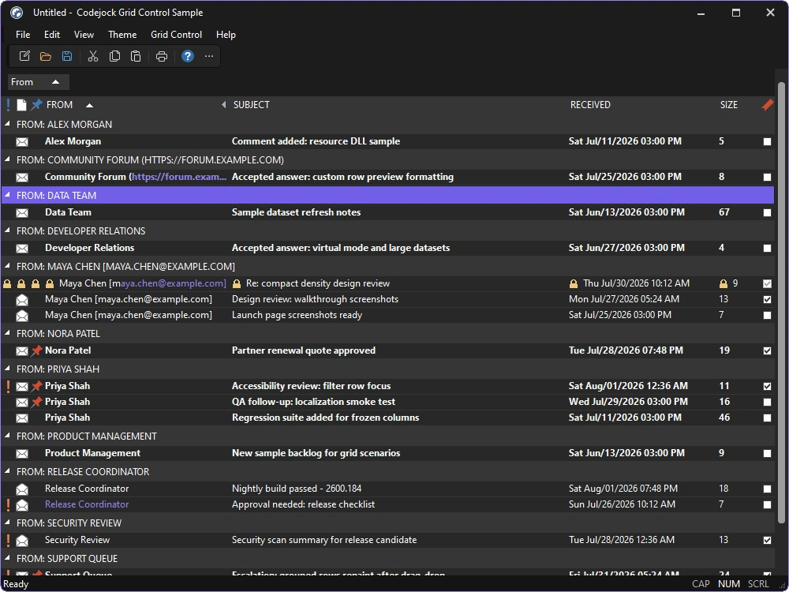This screenshot has height=592, width=789.
Task: Collapse the FROM: SECURITY REVIEW group
Action: [8, 523]
